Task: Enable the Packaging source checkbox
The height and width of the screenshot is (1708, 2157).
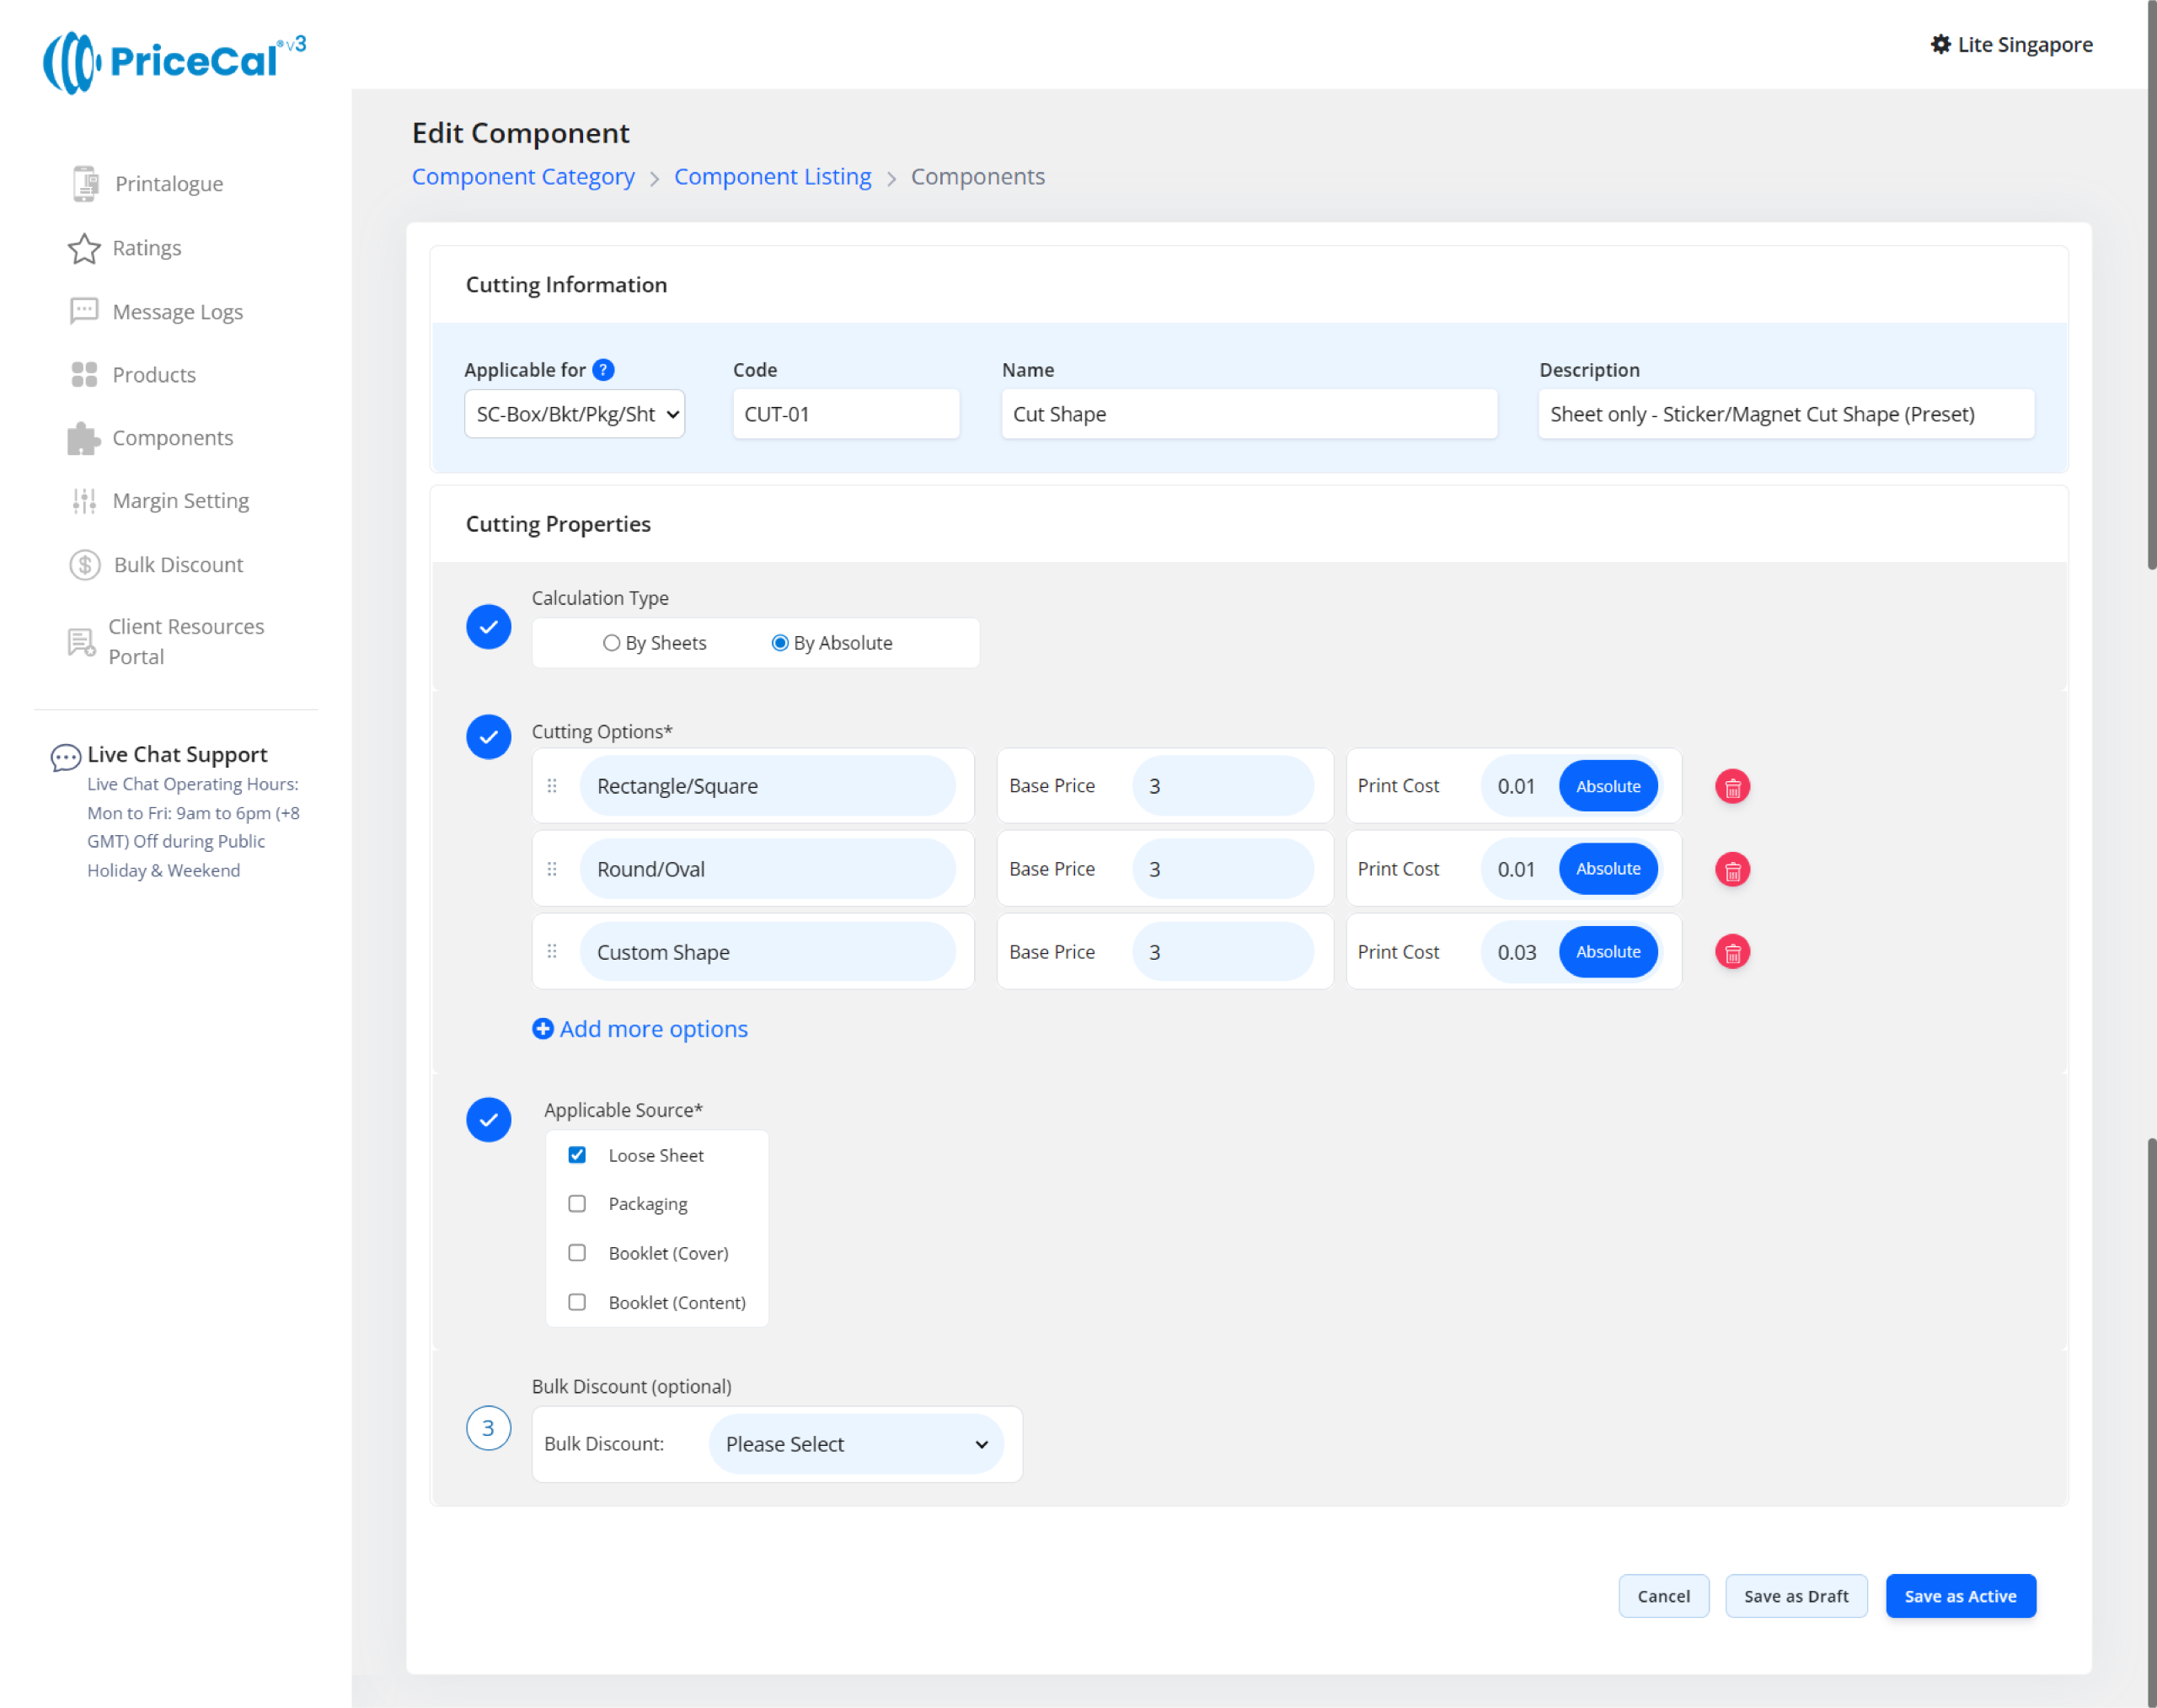Action: pyautogui.click(x=577, y=1204)
